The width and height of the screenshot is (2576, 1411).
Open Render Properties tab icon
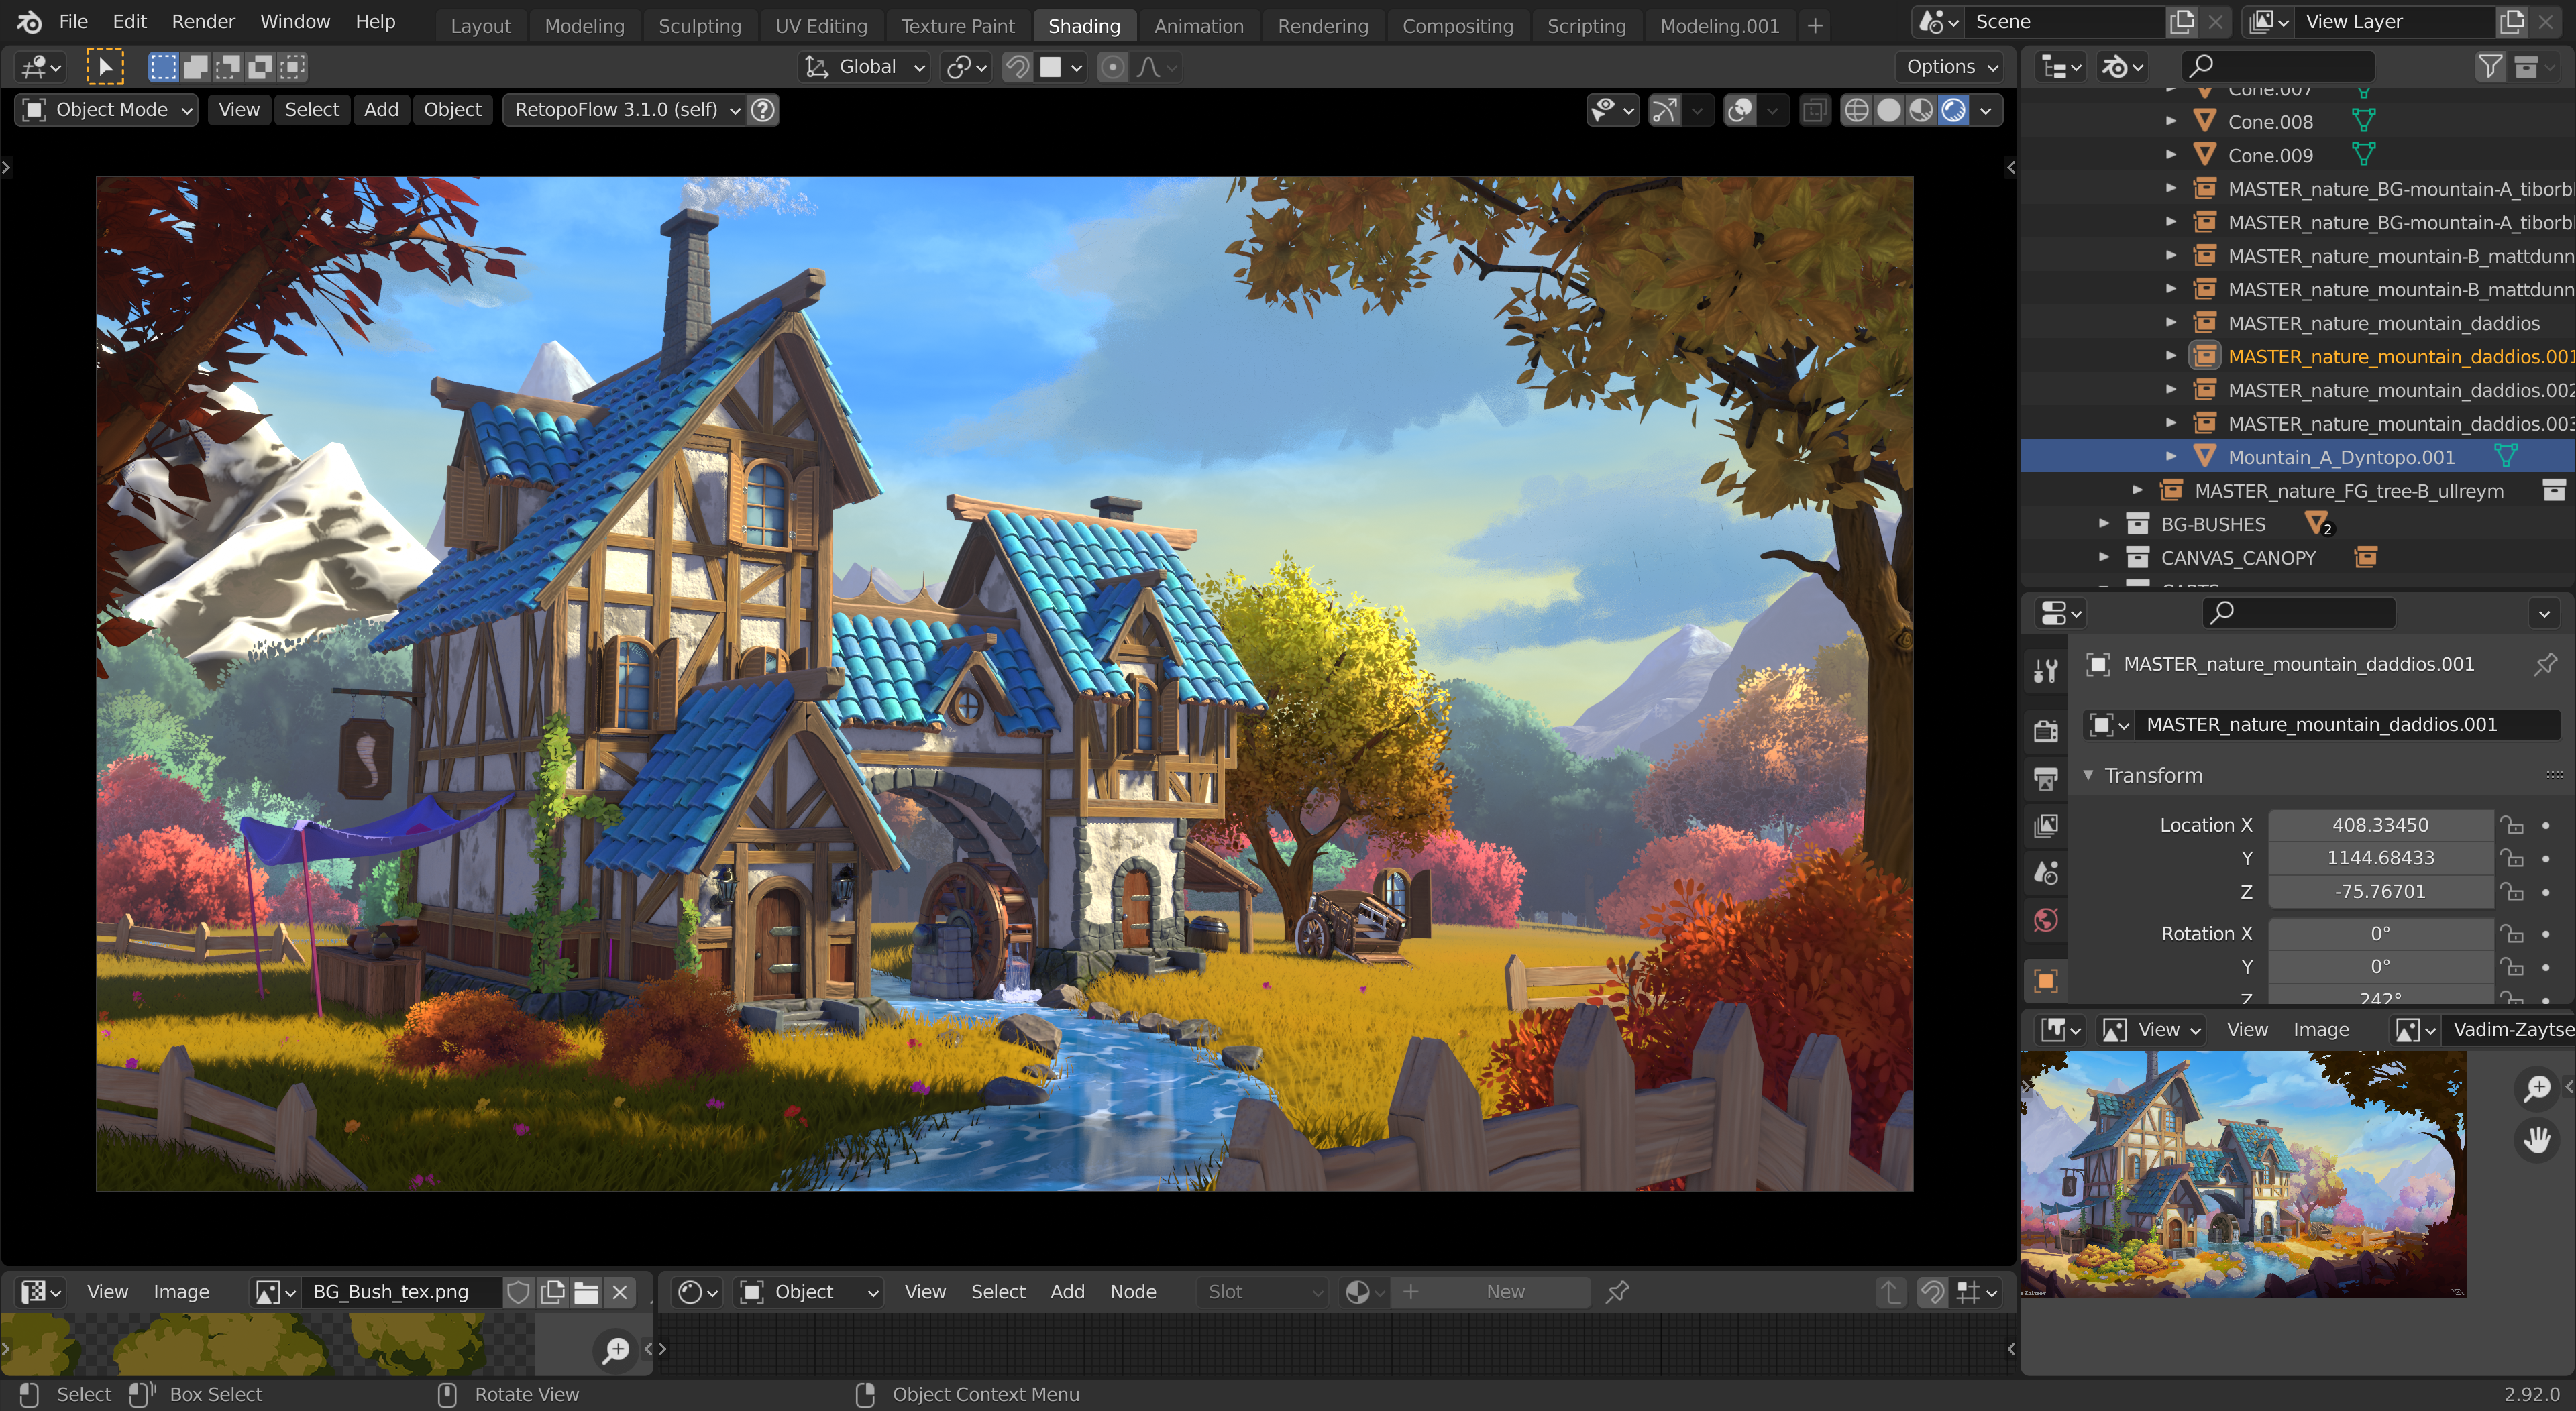point(2046,731)
